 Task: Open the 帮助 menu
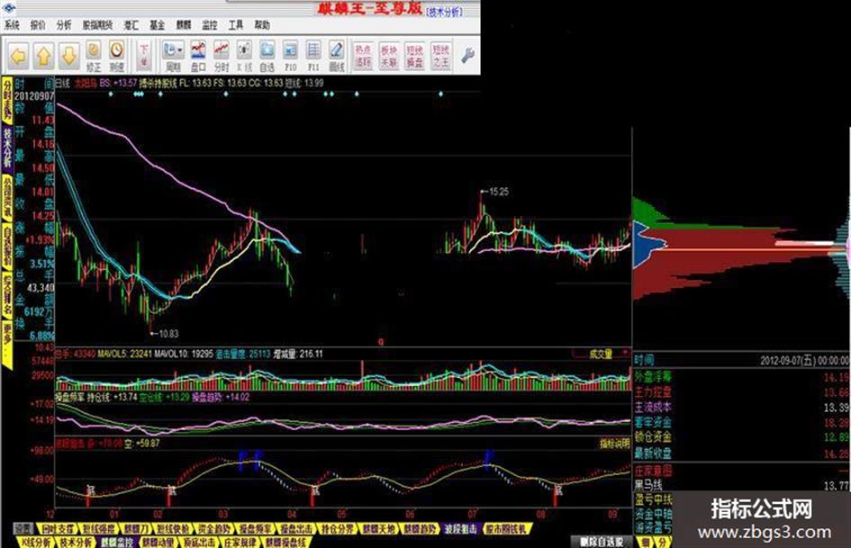pos(261,25)
